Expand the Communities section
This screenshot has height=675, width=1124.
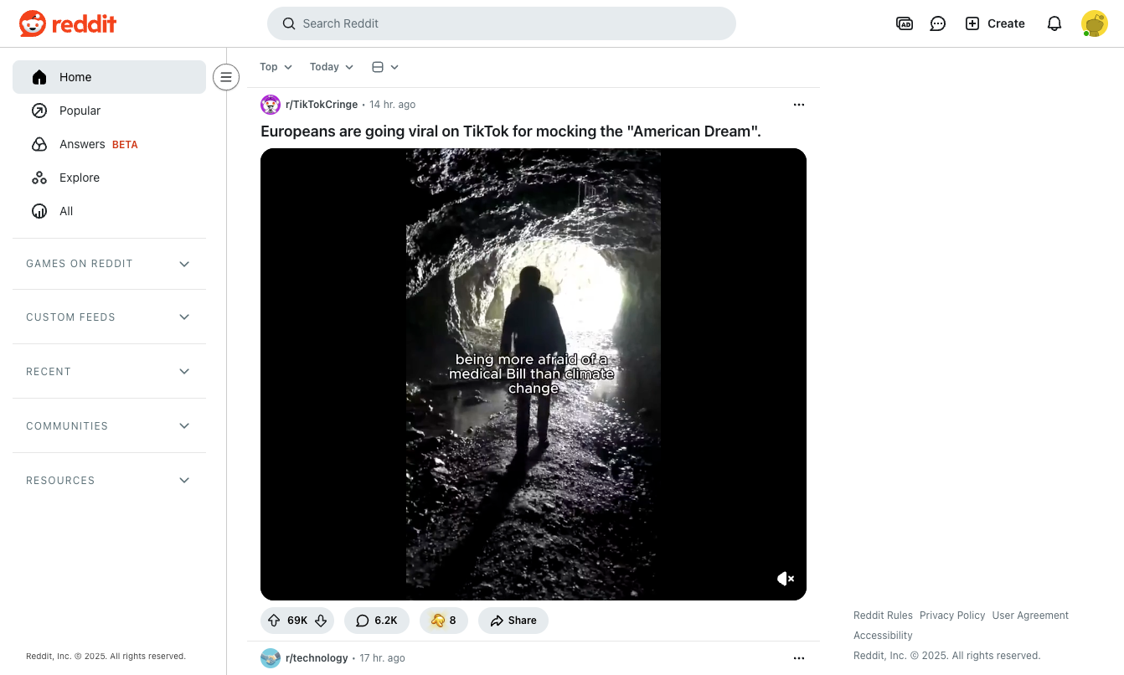point(109,426)
